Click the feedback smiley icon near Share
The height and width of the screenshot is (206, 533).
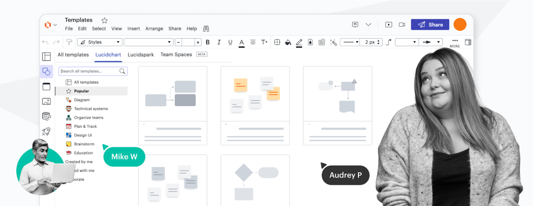pos(355,25)
